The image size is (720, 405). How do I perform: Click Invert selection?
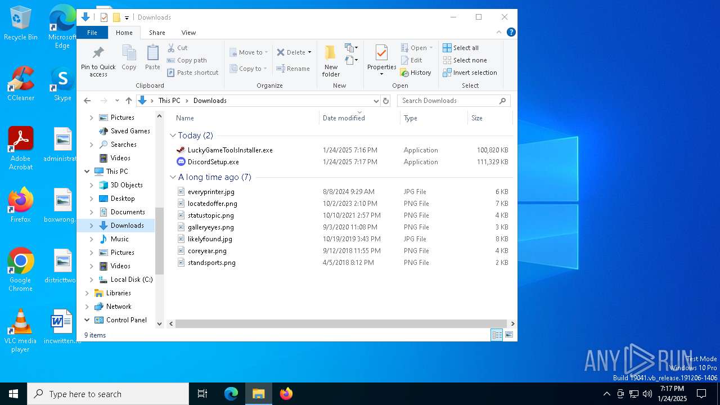click(470, 73)
